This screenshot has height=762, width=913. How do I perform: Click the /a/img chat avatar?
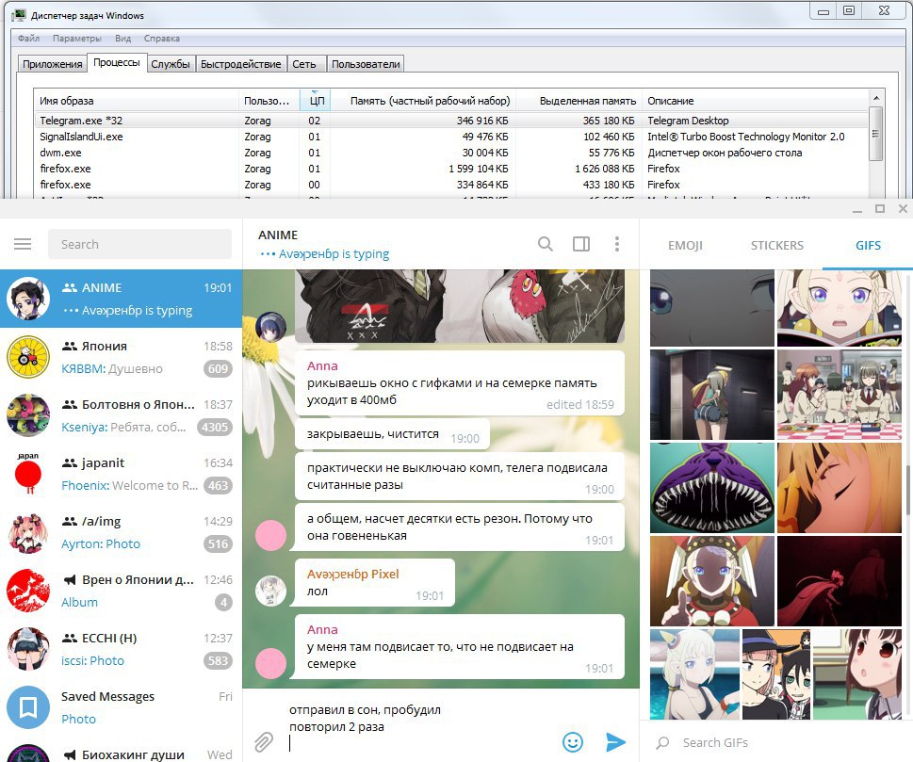pos(28,532)
